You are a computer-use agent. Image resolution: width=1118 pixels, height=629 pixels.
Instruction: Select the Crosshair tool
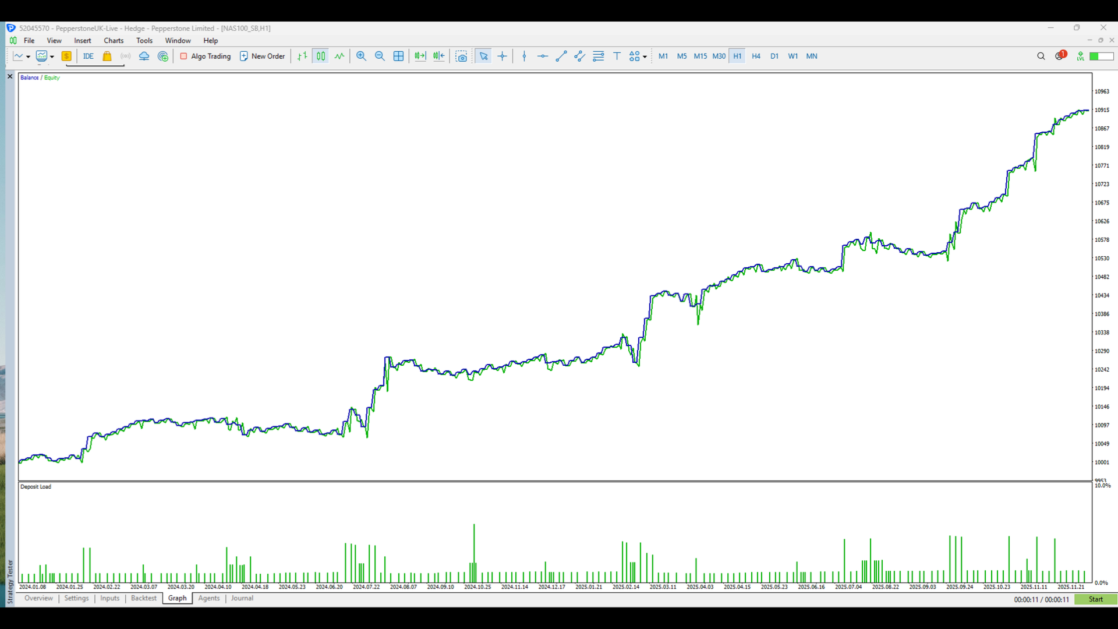pyautogui.click(x=503, y=56)
